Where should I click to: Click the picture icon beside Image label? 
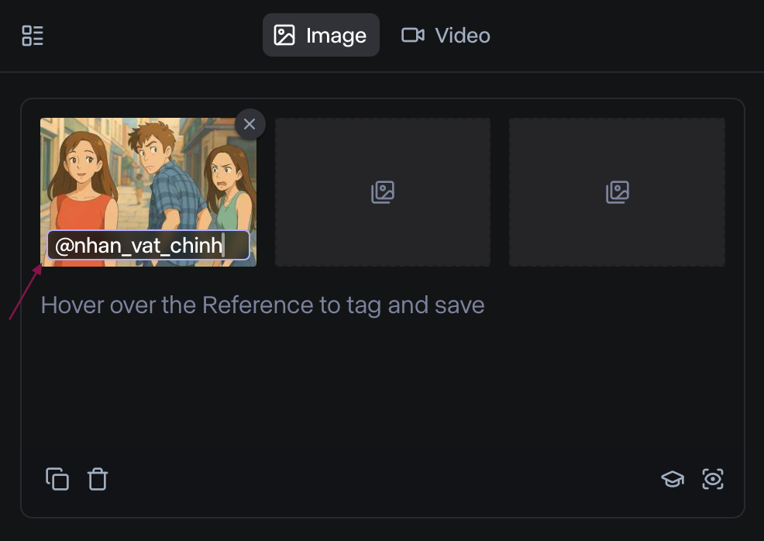pyautogui.click(x=284, y=35)
